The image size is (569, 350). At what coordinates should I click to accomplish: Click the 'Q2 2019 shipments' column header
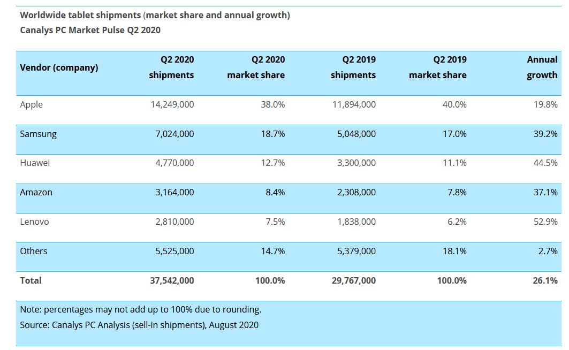(353, 67)
